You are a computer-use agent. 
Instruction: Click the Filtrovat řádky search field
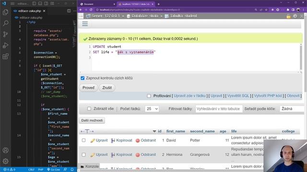pos(219,109)
